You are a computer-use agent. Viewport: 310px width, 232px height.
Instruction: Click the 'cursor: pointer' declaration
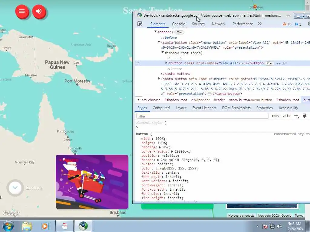[x=157, y=164]
